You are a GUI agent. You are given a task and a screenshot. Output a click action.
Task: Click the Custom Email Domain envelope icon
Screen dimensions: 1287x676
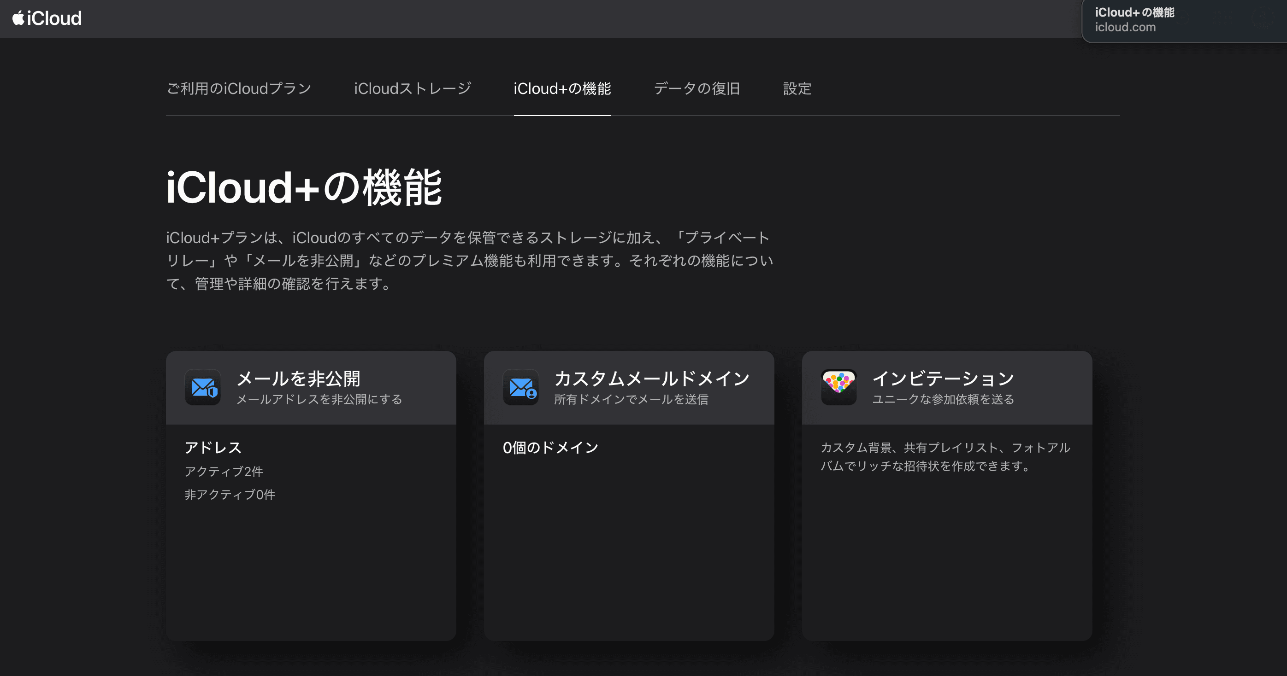click(520, 387)
